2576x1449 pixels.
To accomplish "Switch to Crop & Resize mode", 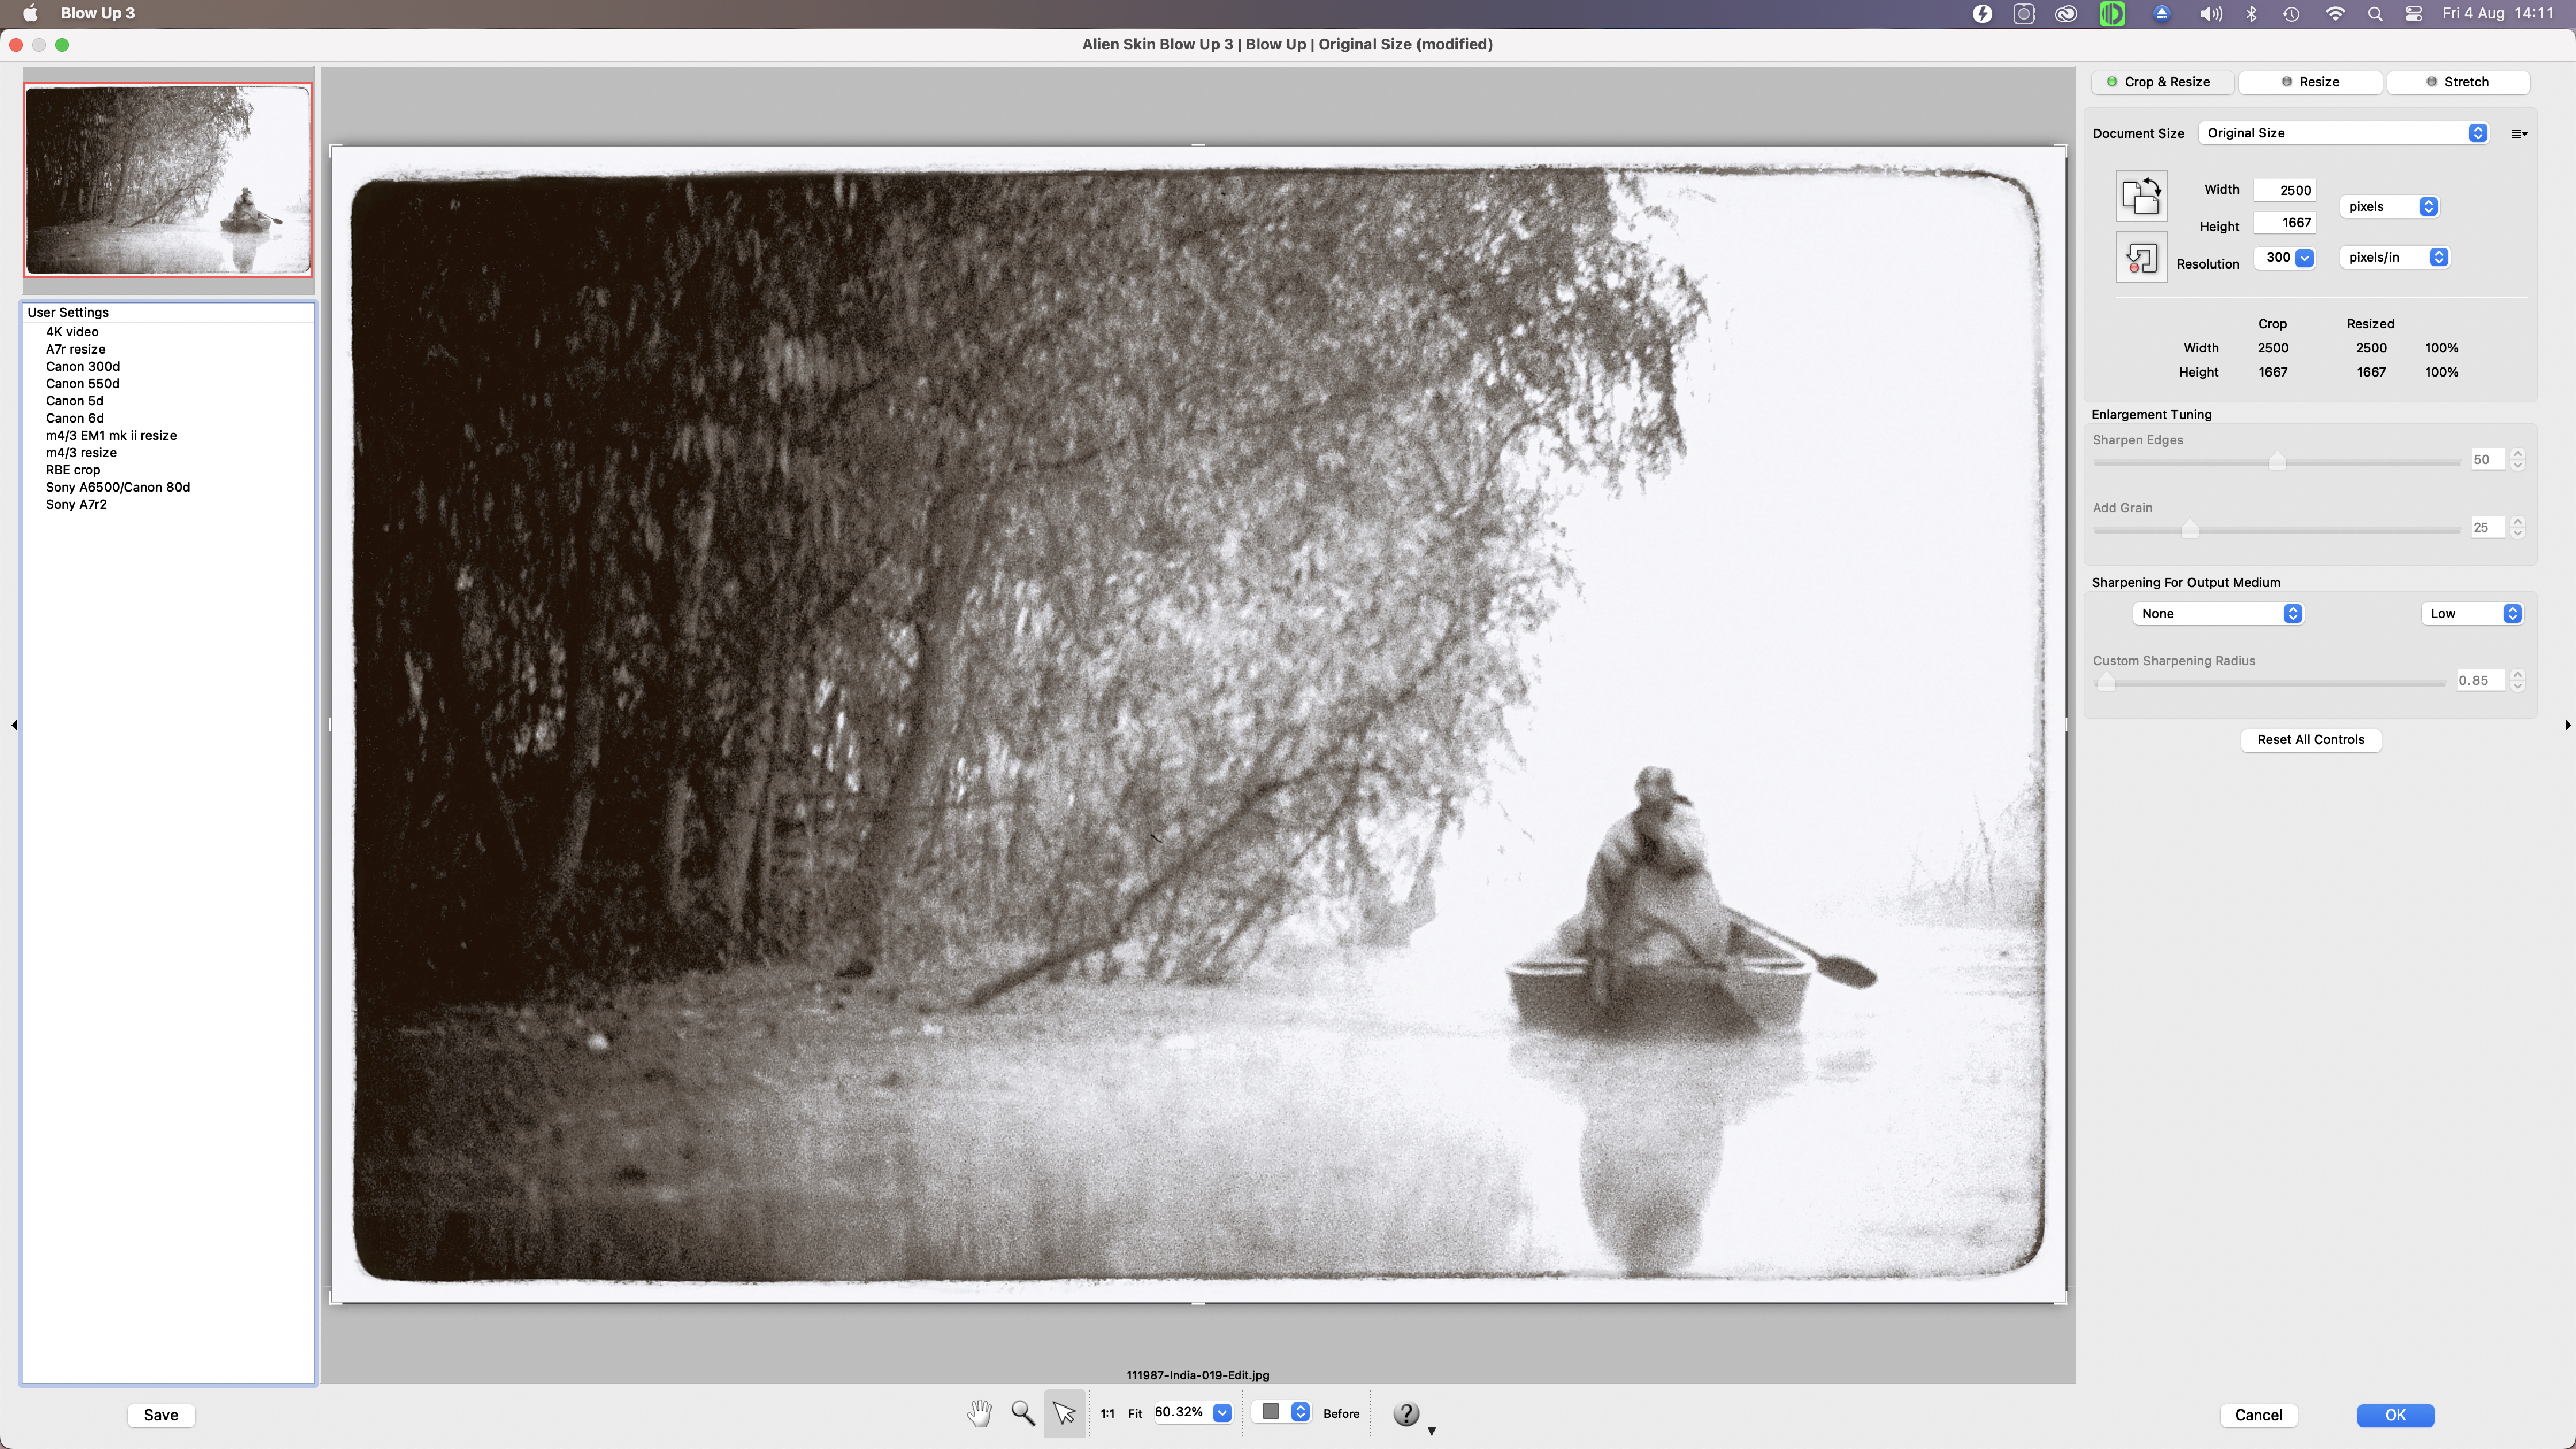I will point(2160,82).
